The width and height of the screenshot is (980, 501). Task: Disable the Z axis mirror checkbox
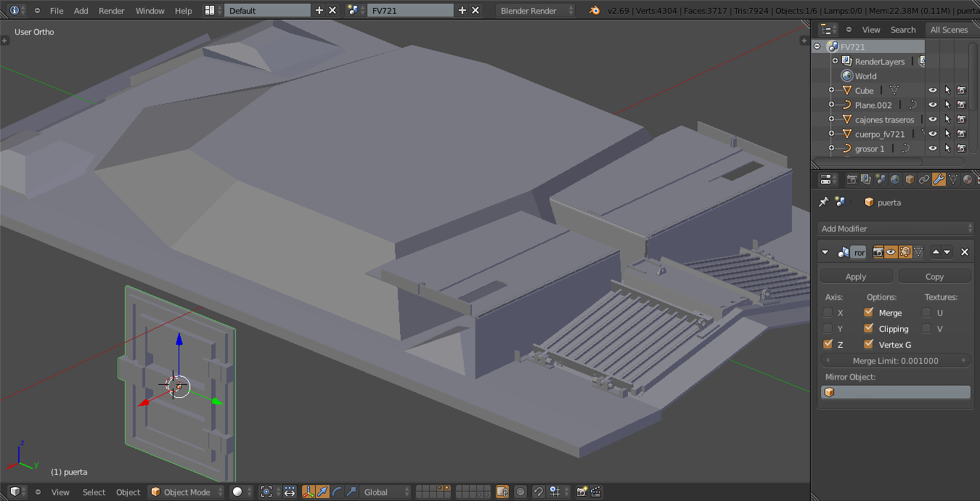[828, 344]
